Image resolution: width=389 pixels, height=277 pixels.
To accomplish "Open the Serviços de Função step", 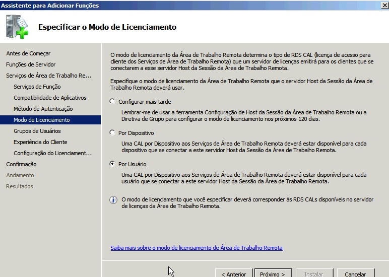I will [x=37, y=87].
